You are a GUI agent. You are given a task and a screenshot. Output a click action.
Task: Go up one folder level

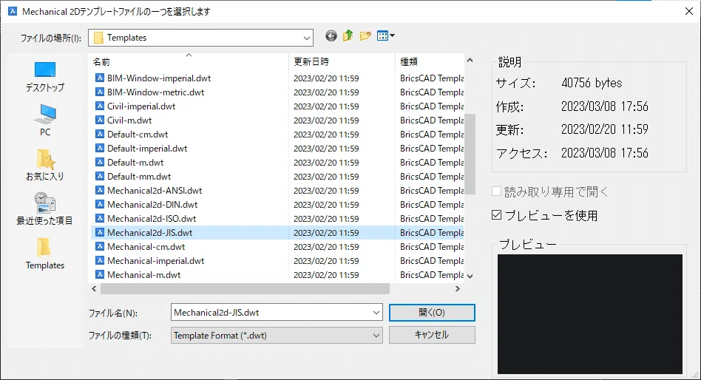348,35
